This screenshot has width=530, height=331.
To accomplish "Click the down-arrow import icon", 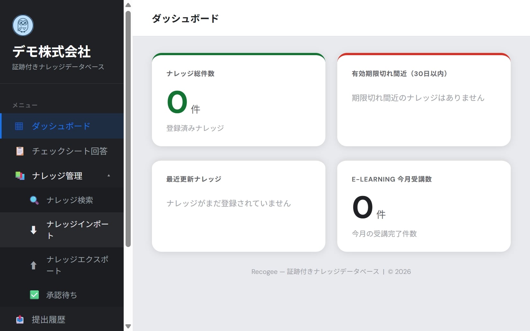I will [33, 230].
